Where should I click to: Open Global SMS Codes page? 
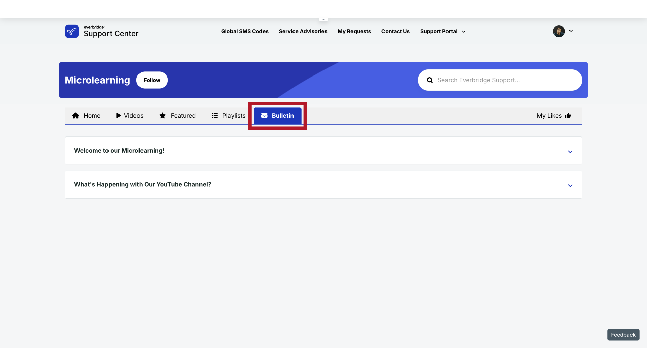(245, 31)
